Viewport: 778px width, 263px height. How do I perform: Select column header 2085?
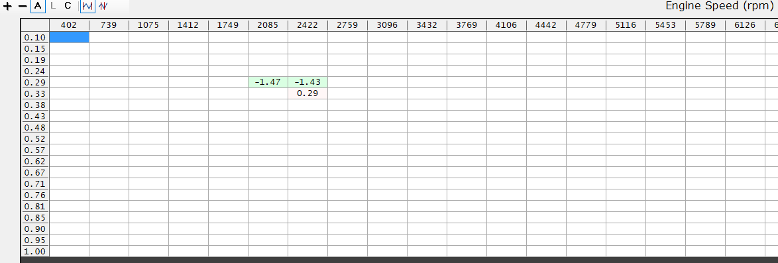tap(268, 25)
